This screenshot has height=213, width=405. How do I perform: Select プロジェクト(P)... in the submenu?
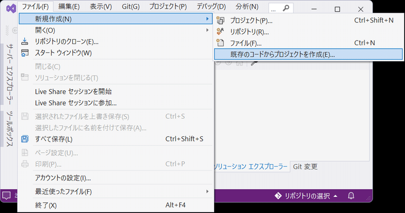(308, 20)
